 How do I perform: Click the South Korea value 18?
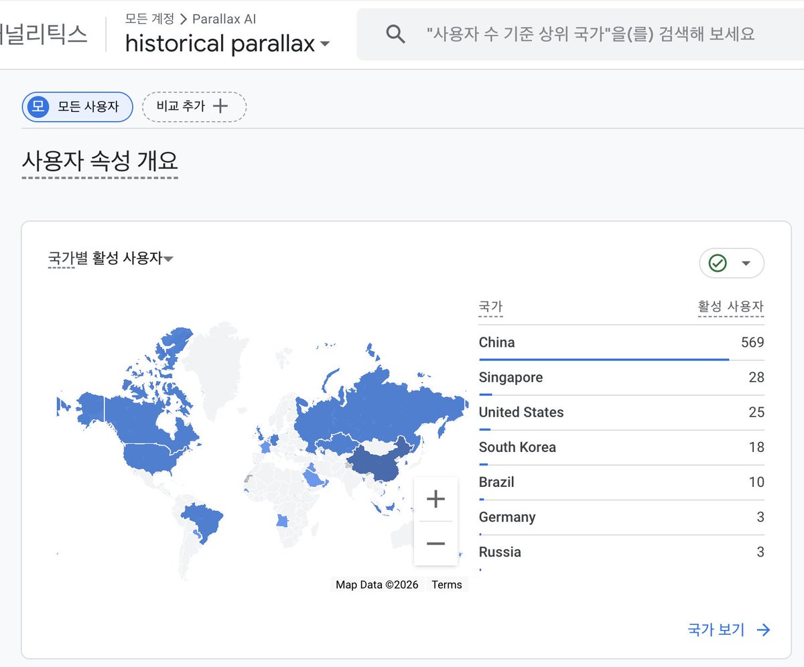pyautogui.click(x=756, y=447)
